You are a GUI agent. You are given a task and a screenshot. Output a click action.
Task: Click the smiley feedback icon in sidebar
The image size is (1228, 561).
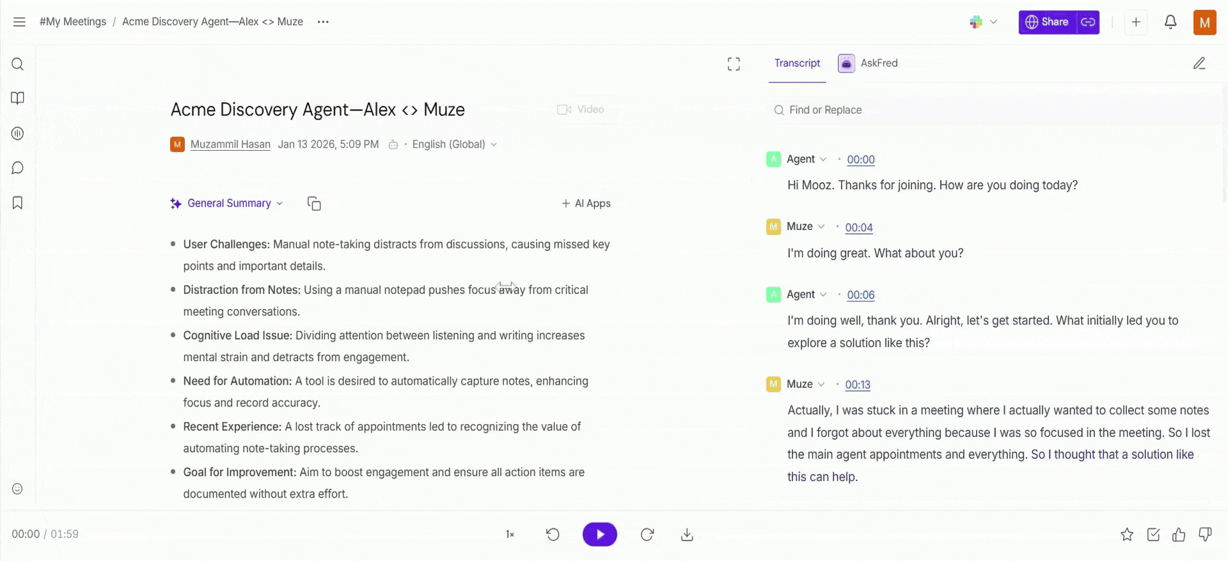pyautogui.click(x=18, y=489)
